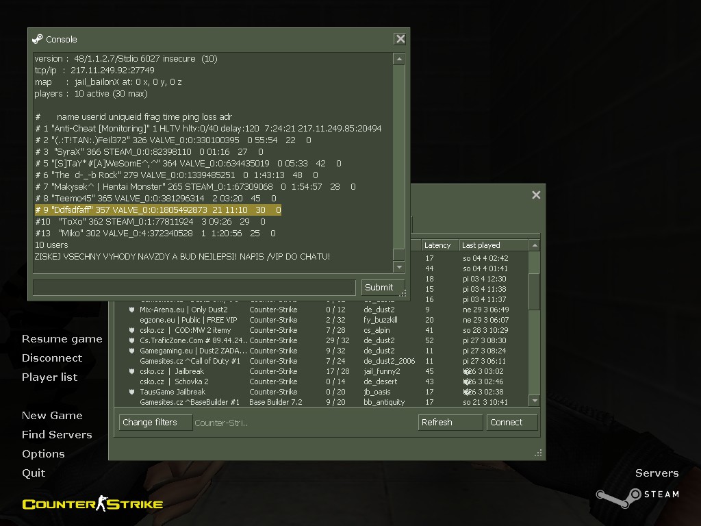This screenshot has width=701, height=526.
Task: Click the de_dust2_2006 map cell
Action: point(390,361)
